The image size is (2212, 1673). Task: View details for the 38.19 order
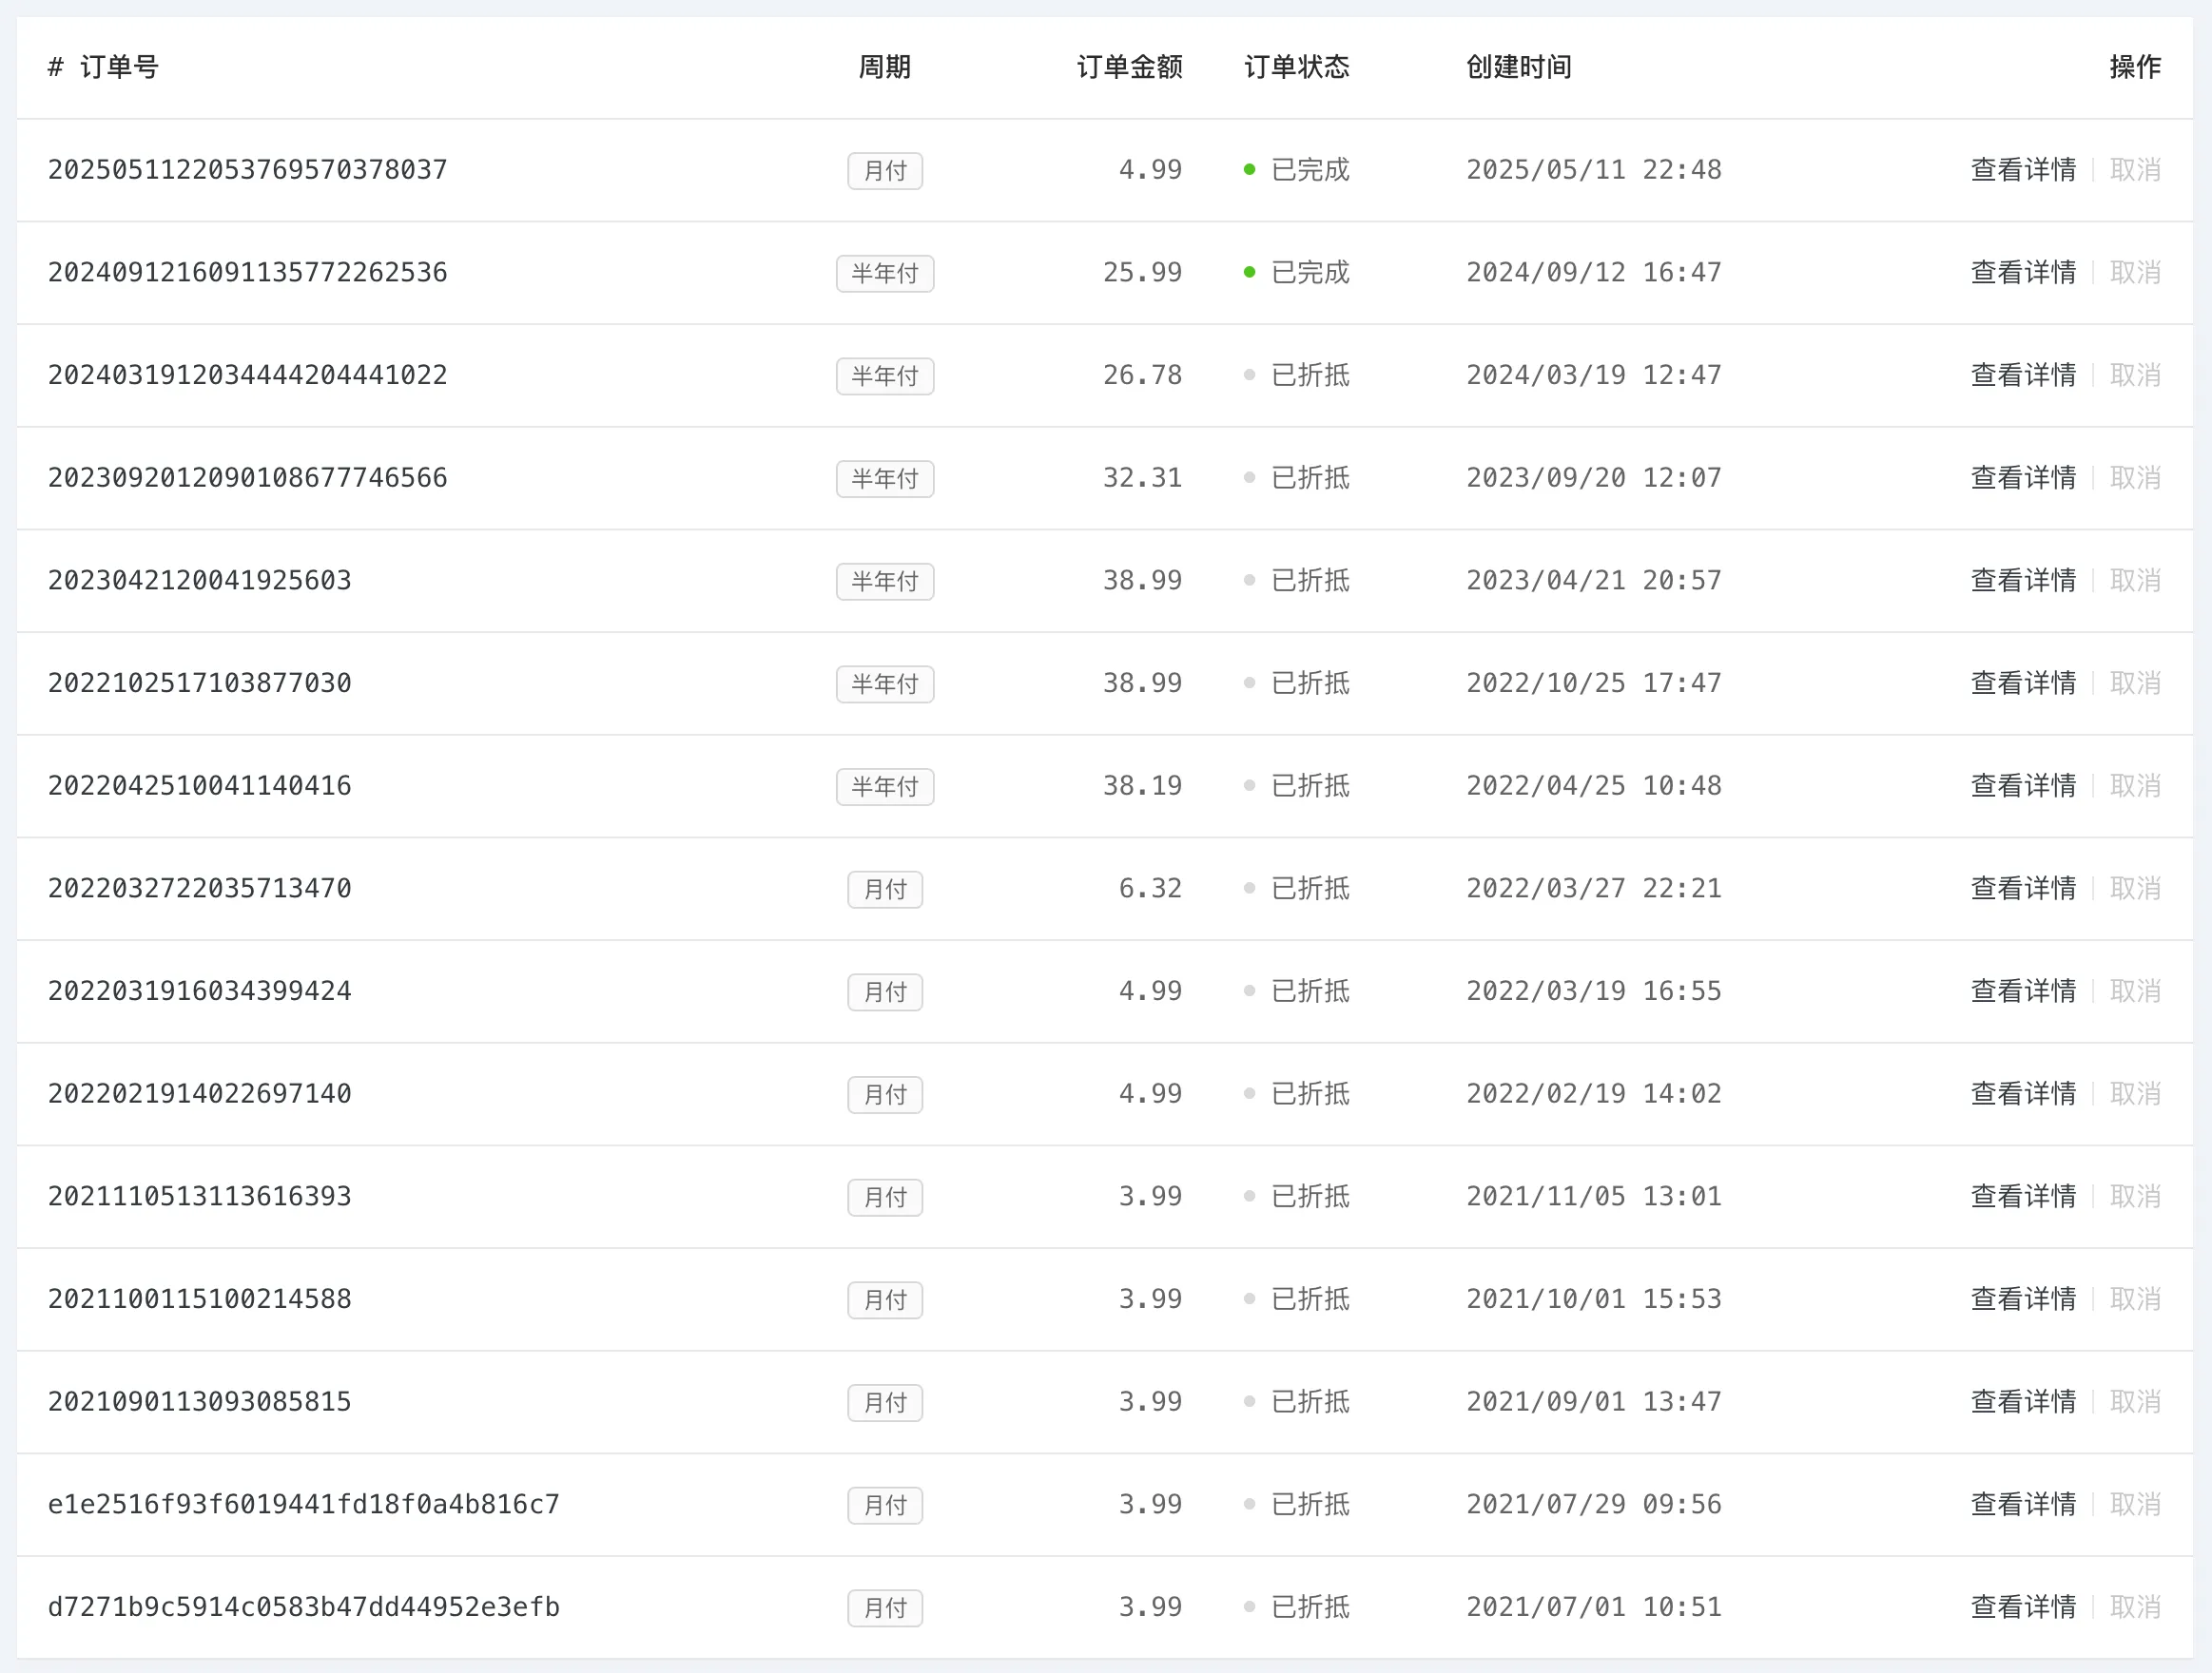click(x=2022, y=786)
